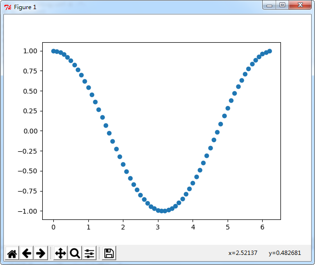Click the 4 x-axis tick label
315x265 pixels.
pos(193,227)
